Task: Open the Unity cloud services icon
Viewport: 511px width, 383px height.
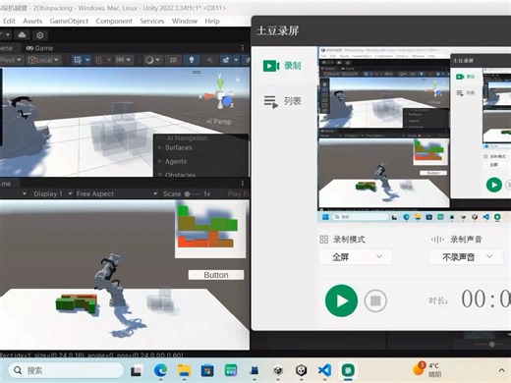Action: 22,34
